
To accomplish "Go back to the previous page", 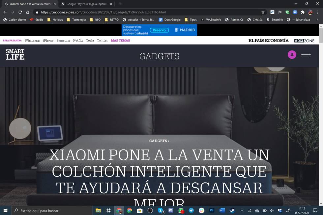I will (5, 12).
